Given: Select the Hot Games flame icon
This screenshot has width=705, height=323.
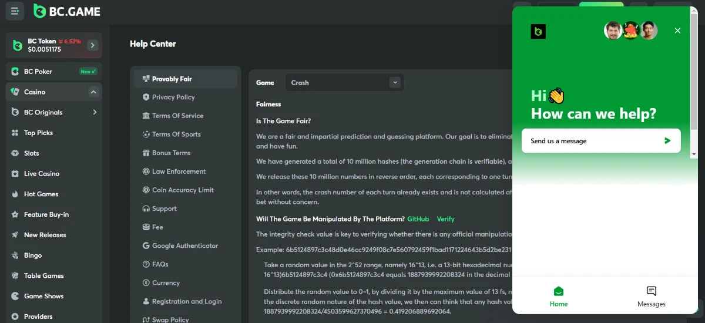Looking at the screenshot, I should point(15,194).
